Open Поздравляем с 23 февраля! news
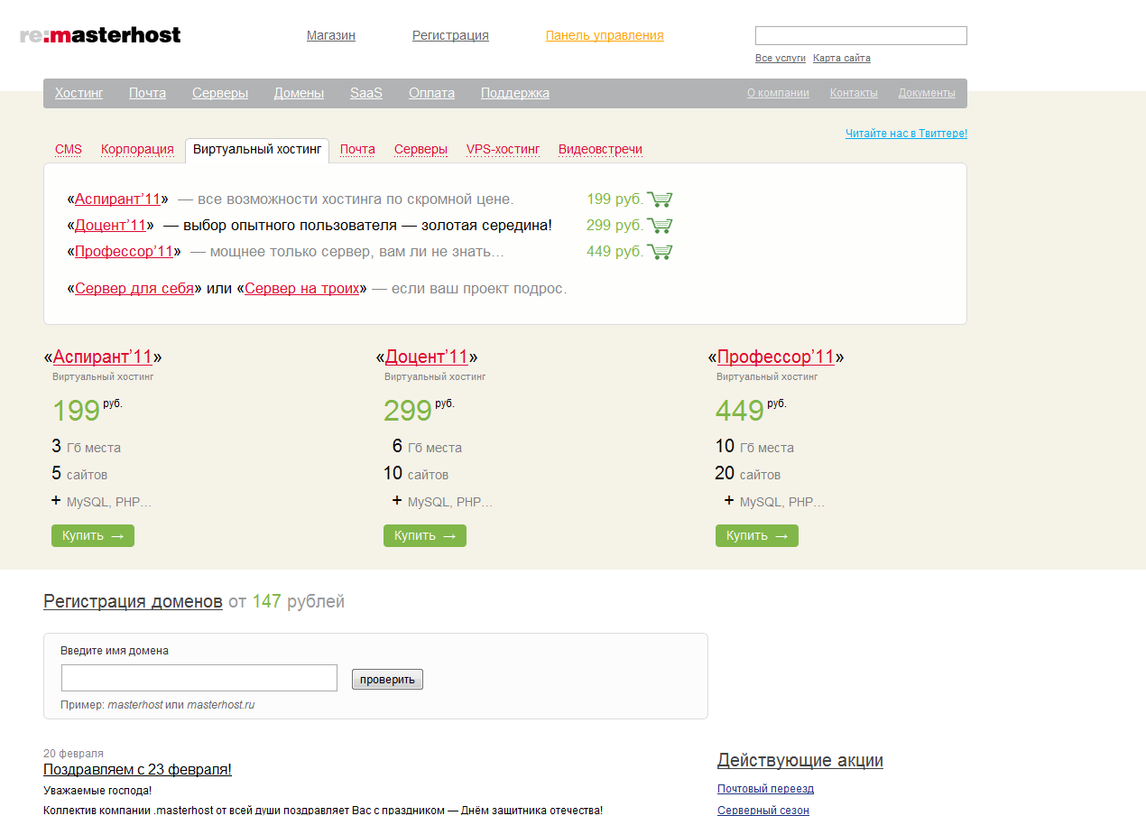 click(x=137, y=770)
